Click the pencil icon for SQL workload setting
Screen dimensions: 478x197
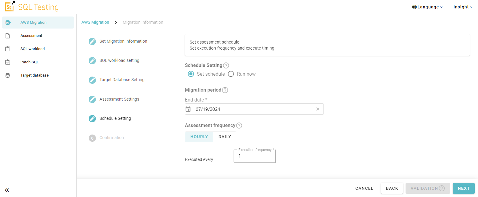[92, 61]
